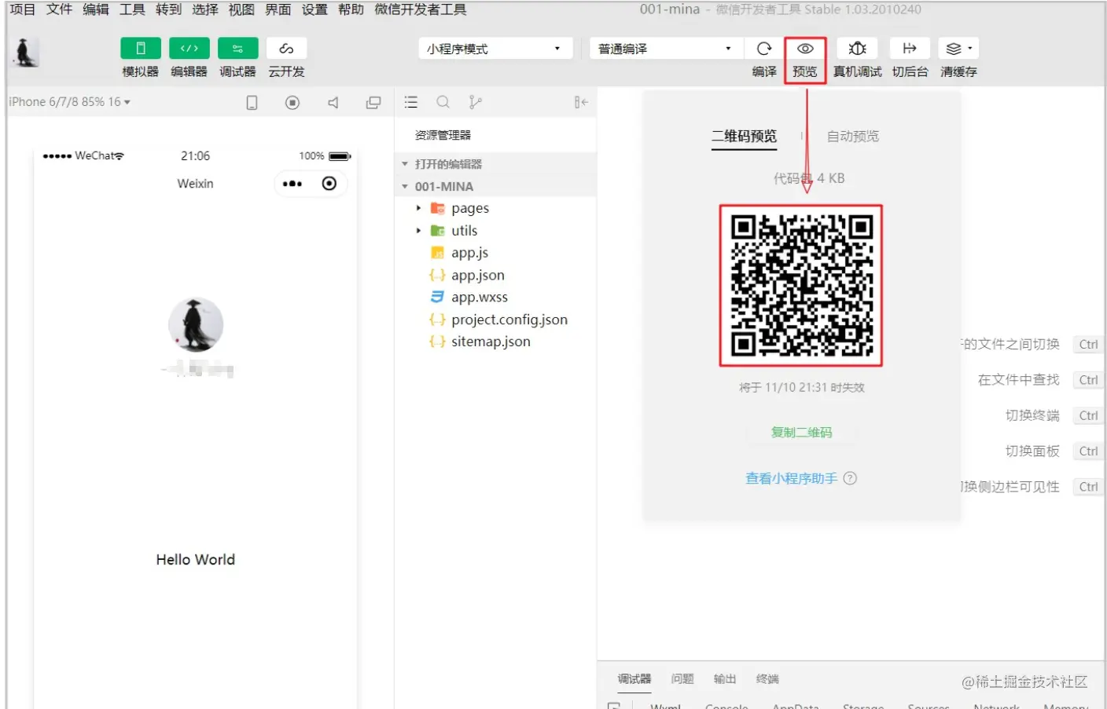Click the help question mark icon beside 查看小程序助手
Image resolution: width=1107 pixels, height=709 pixels.
point(850,478)
